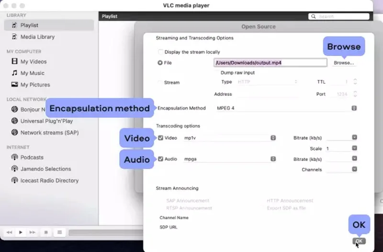The width and height of the screenshot is (383, 252).
Task: Open the Channels dropdown
Action: [x=354, y=169]
